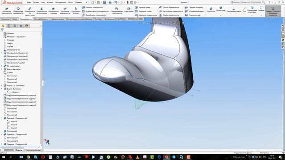
Task: Open the DimXpertManager tab icon
Action: (21, 26)
